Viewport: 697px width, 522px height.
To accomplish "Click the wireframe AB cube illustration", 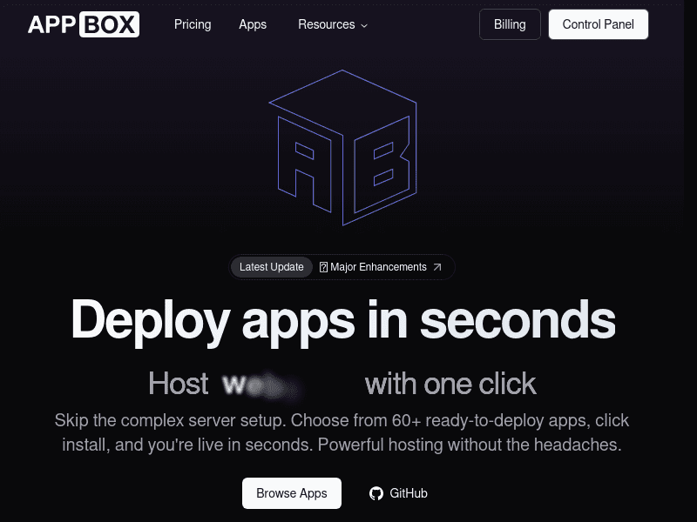I will click(345, 150).
